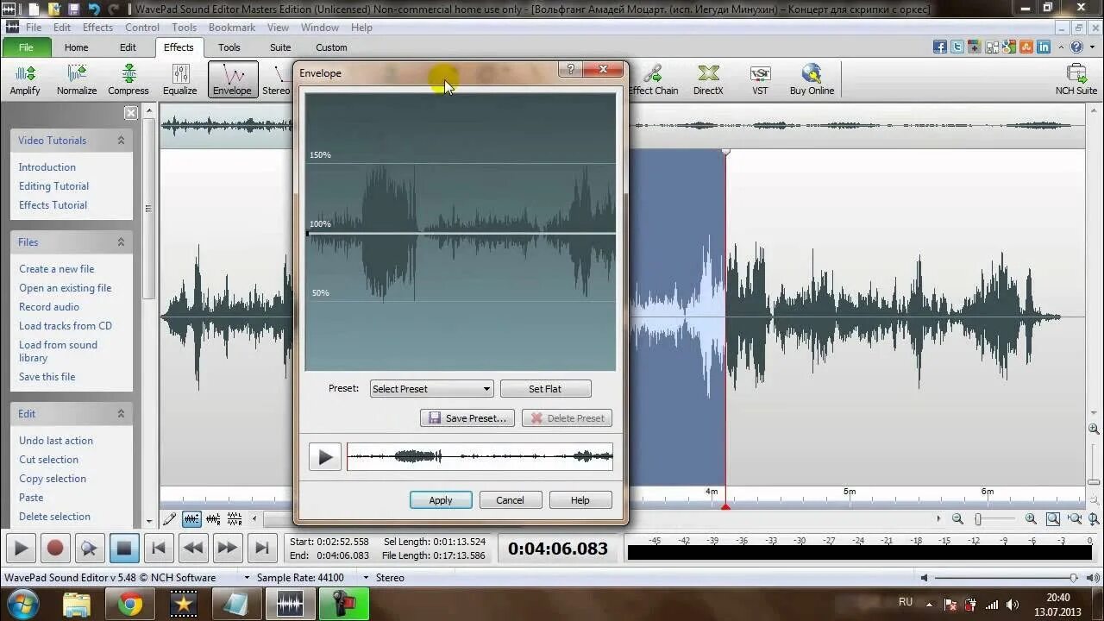Open the Select Preset dropdown

point(431,389)
